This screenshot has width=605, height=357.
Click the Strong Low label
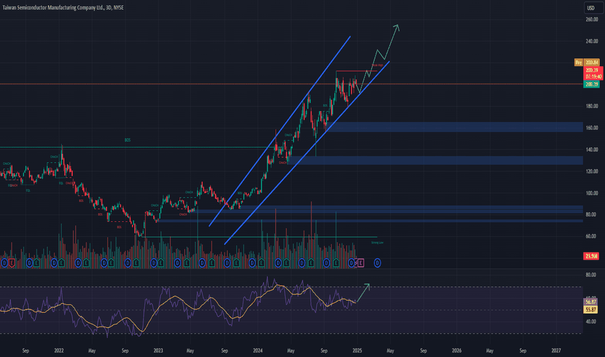point(377,242)
